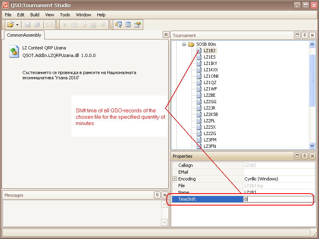319x239 pixels.
Task: Click the LZ Contest QRP Uzana add-in icon
Action: click(14, 52)
